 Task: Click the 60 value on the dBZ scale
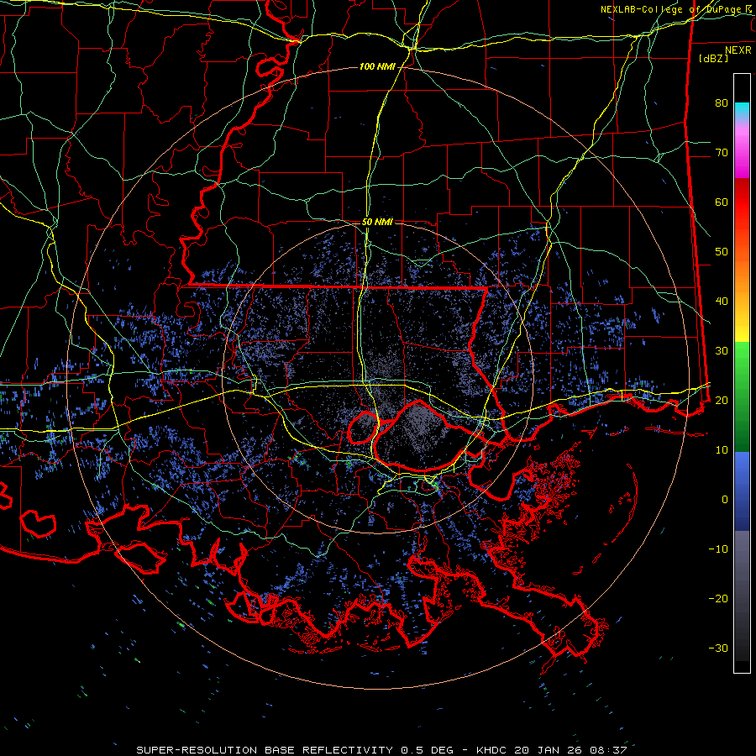tap(722, 202)
